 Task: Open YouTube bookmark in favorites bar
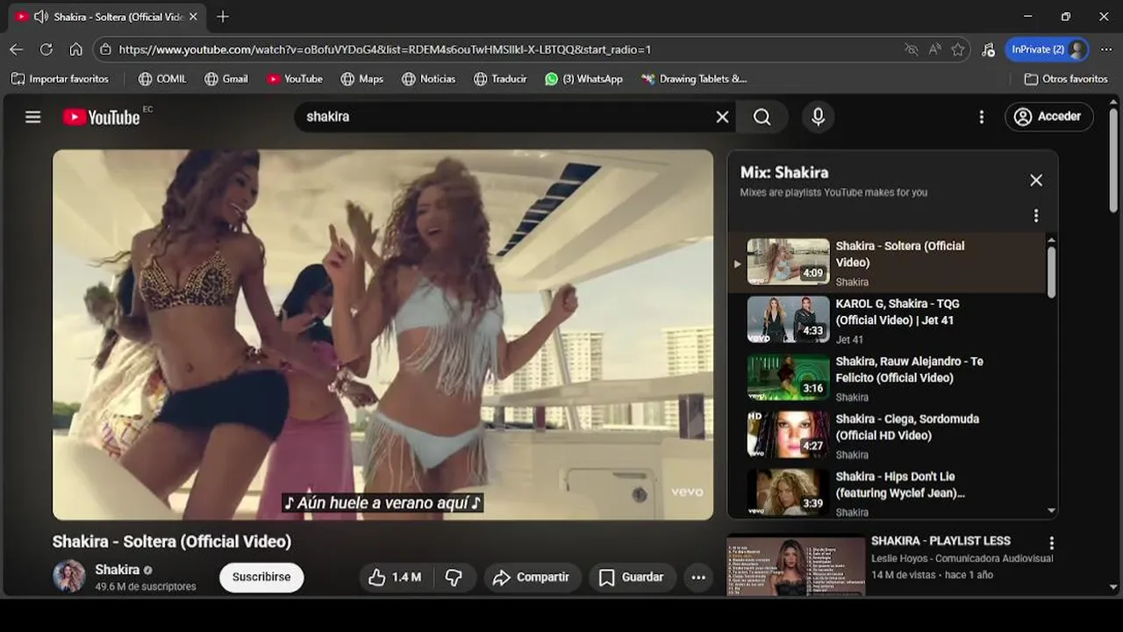pyautogui.click(x=295, y=79)
